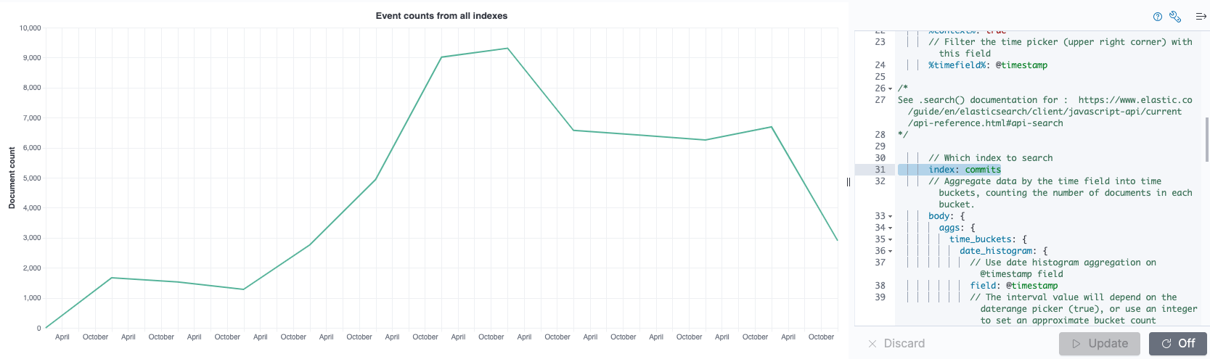Place the cursor on the 'index: commits' line
The image size is (1210, 359).
[964, 170]
